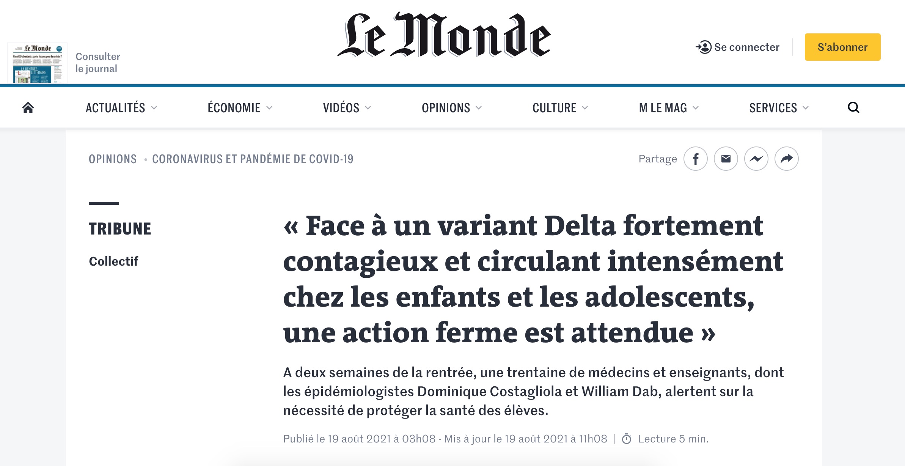Share via the Messenger icon
Image resolution: width=905 pixels, height=466 pixels.
coord(756,159)
